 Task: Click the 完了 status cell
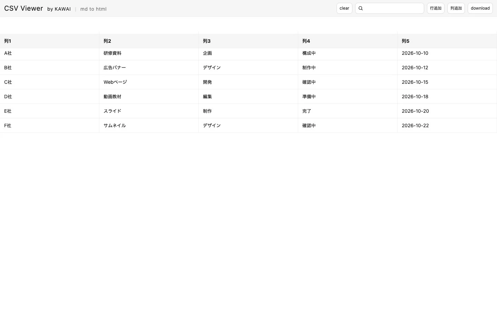tap(348, 111)
